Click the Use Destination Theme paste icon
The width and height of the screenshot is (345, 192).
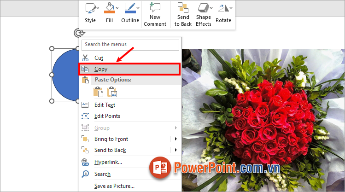(x=99, y=92)
